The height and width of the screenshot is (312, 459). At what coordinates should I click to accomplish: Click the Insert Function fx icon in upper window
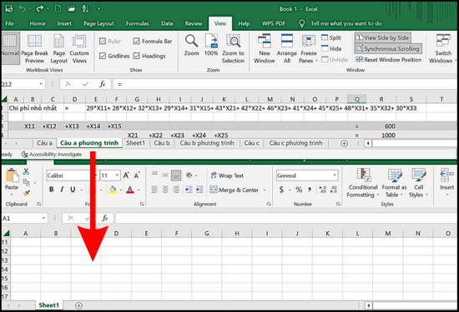pyautogui.click(x=102, y=84)
